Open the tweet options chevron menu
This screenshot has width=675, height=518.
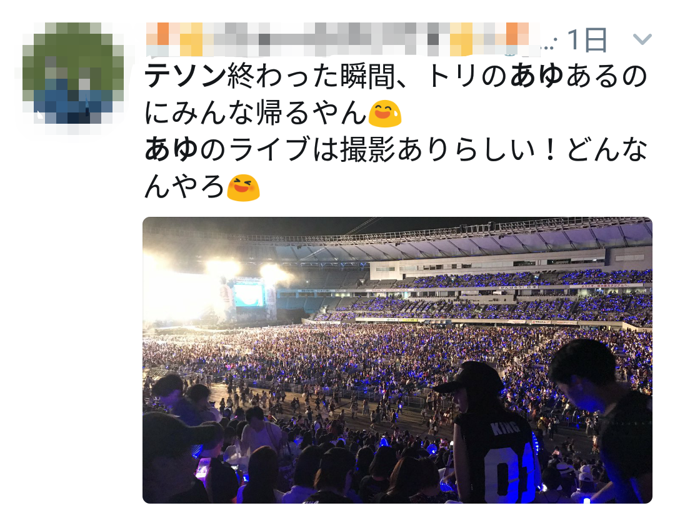click(x=642, y=40)
